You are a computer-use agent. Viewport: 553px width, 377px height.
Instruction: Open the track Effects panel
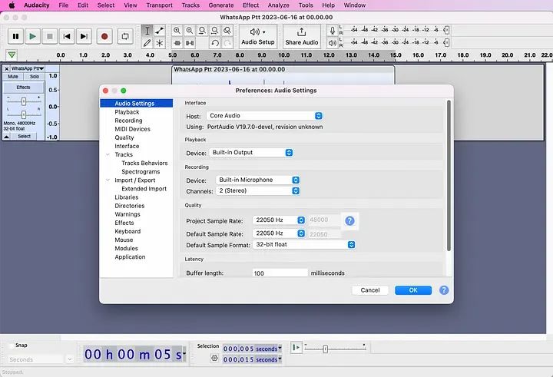coord(23,87)
